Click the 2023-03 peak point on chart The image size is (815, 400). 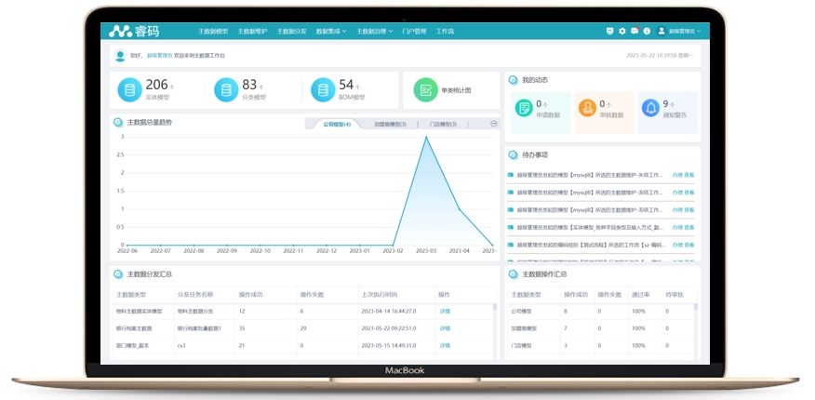(x=426, y=137)
